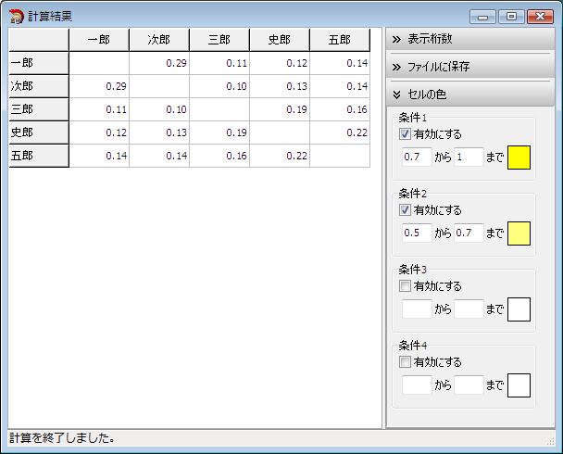
Task: Select the 一郎 column header
Action: point(99,40)
